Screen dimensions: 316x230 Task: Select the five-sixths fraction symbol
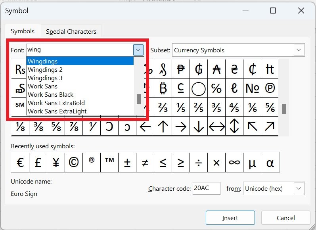(270, 107)
